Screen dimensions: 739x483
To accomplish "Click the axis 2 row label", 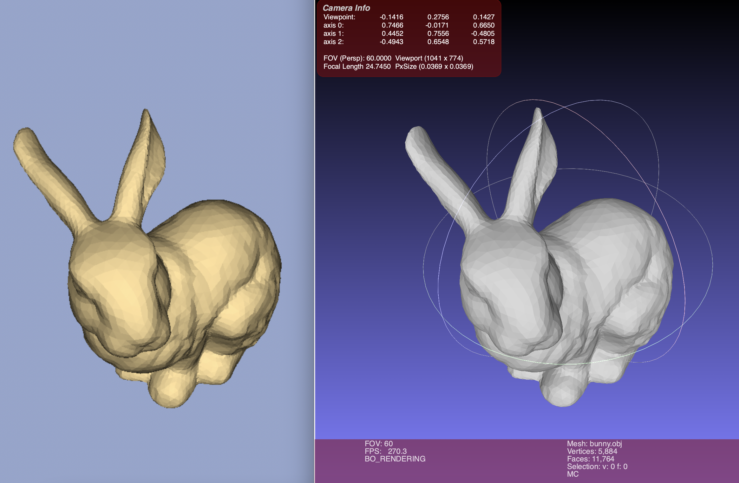I will pos(333,42).
